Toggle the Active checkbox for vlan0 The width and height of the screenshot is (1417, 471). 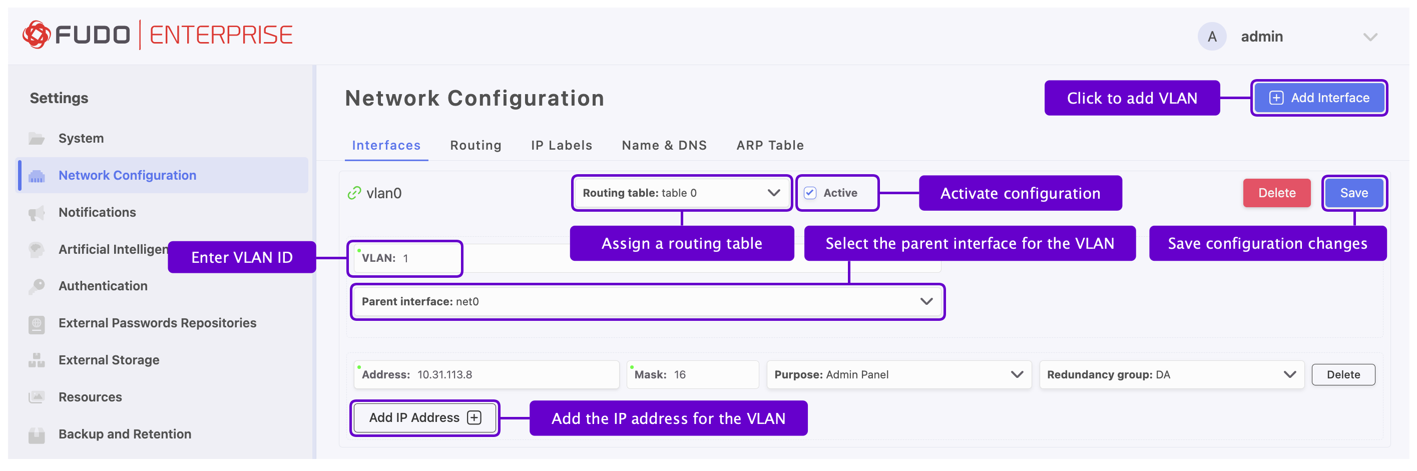coord(810,193)
